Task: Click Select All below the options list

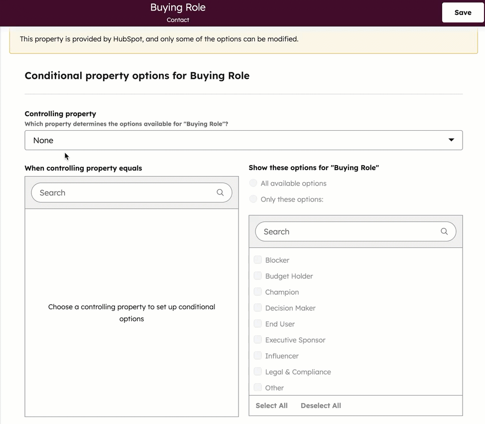Action: point(271,406)
